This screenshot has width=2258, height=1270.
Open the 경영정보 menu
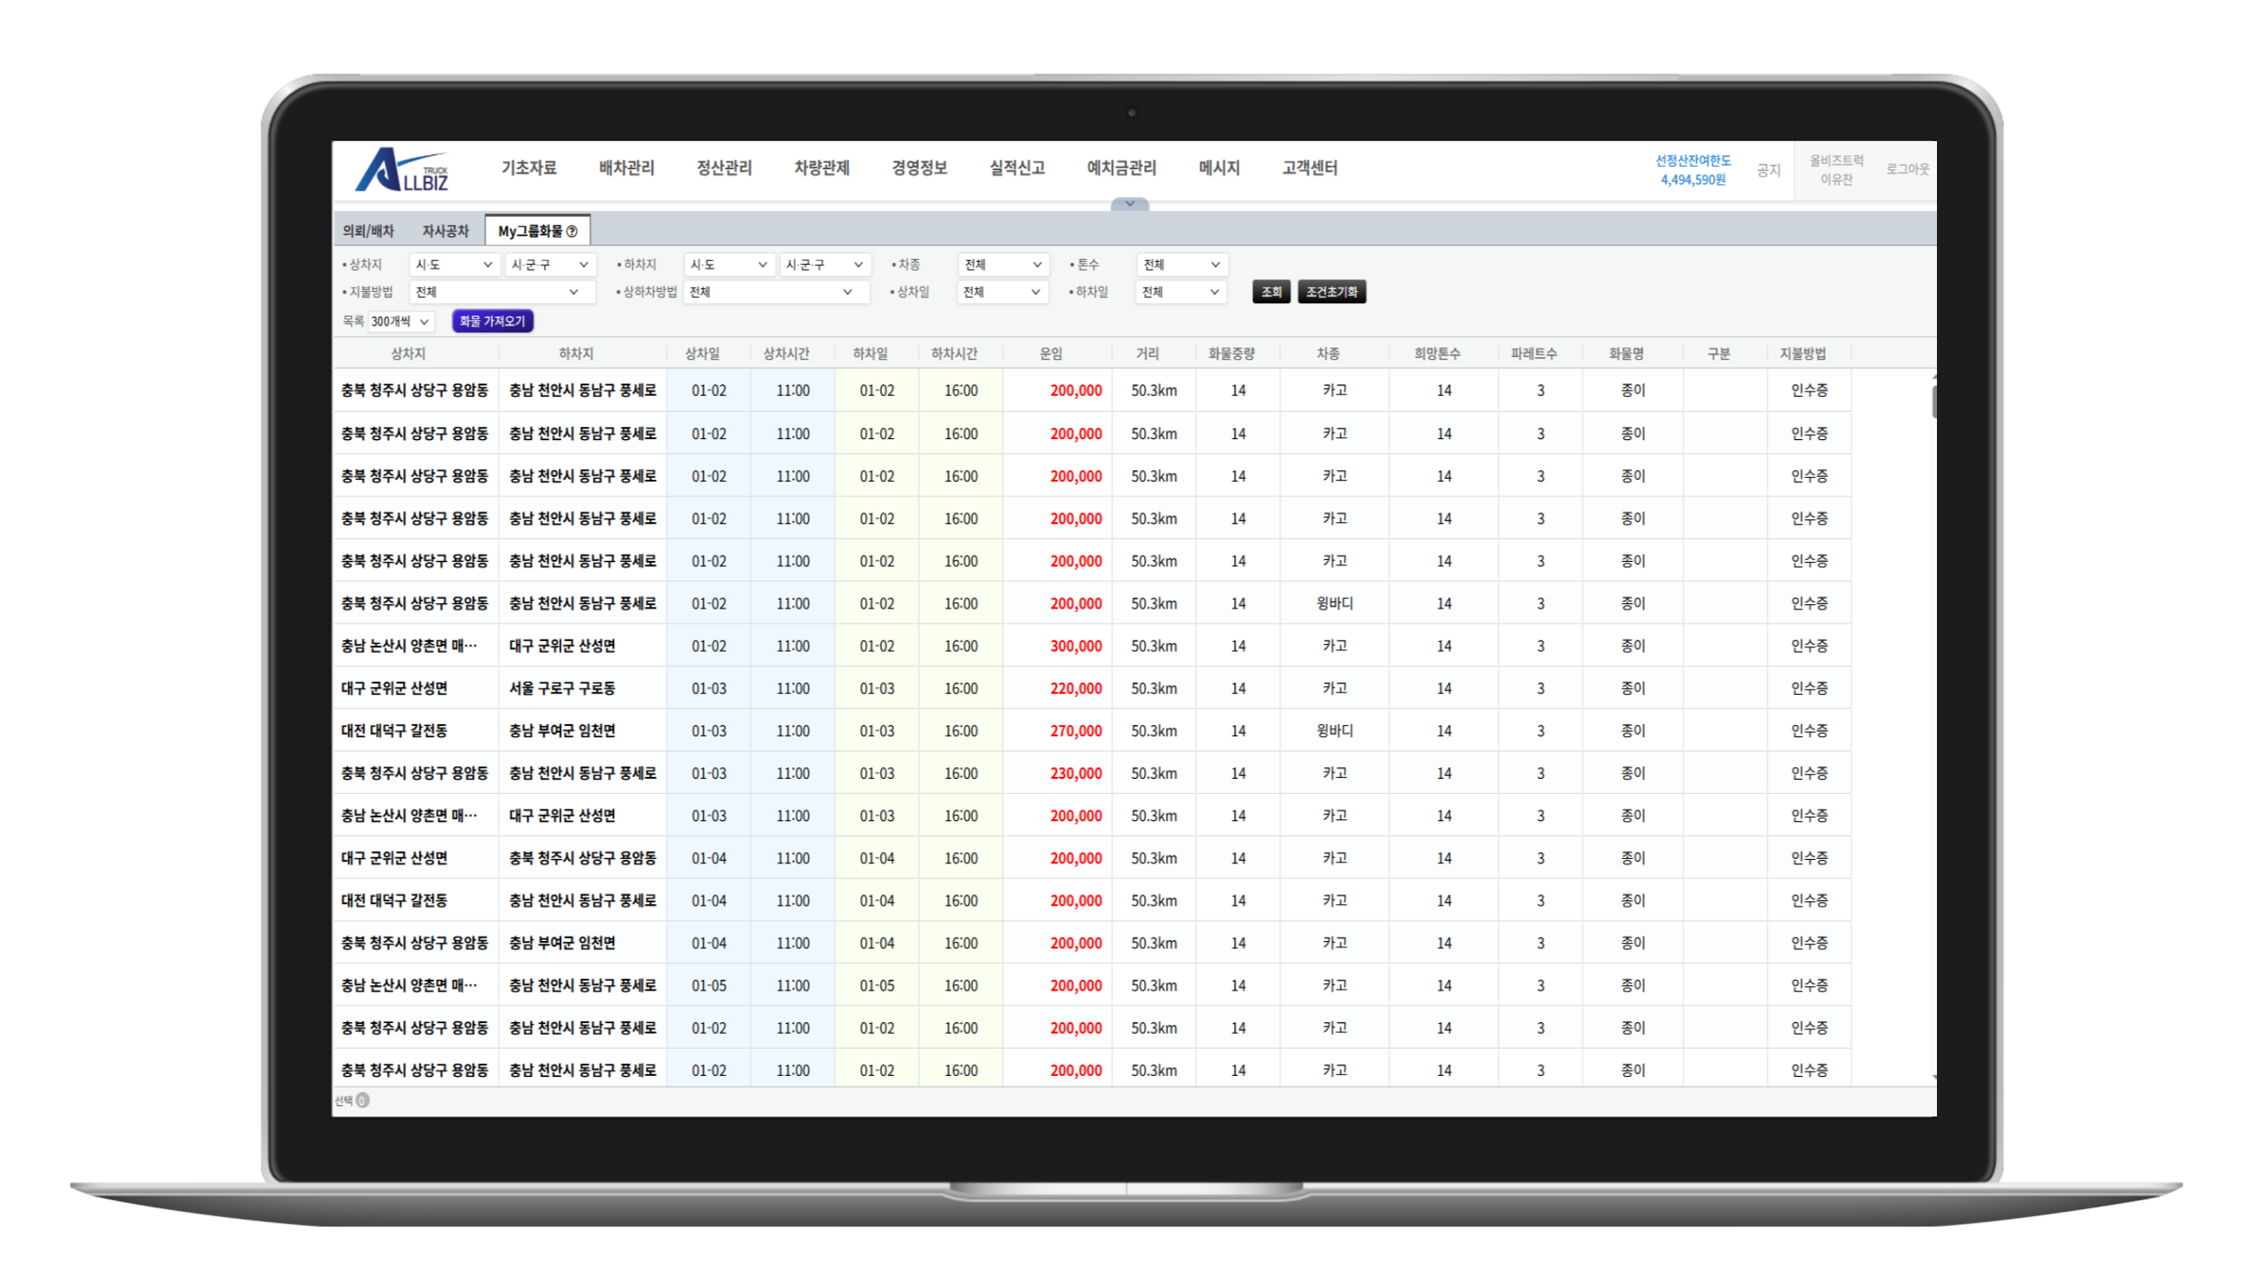point(919,168)
